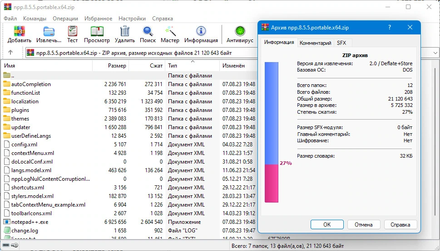Image resolution: width=440 pixels, height=251 pixels.
Task: Select the Информация tab in dialog
Action: [x=279, y=42]
